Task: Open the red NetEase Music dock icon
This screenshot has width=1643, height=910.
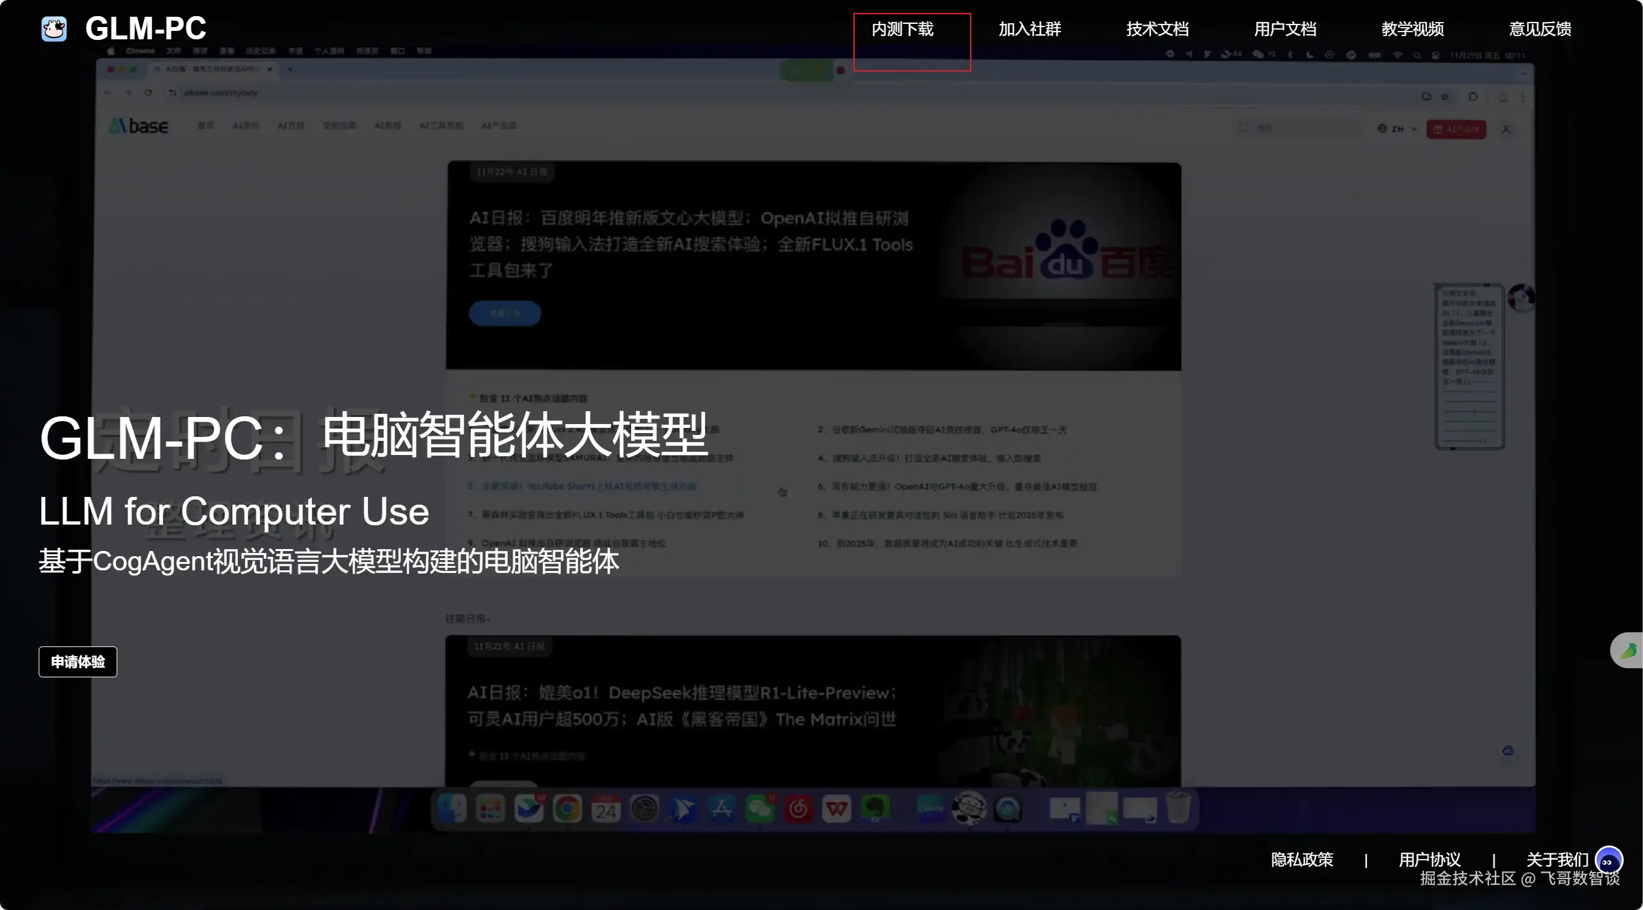Action: click(x=799, y=808)
